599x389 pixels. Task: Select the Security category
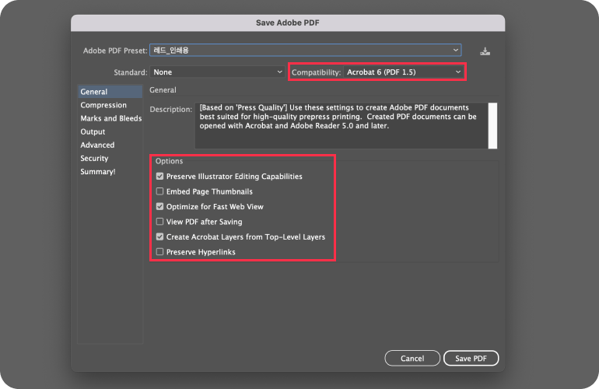94,158
